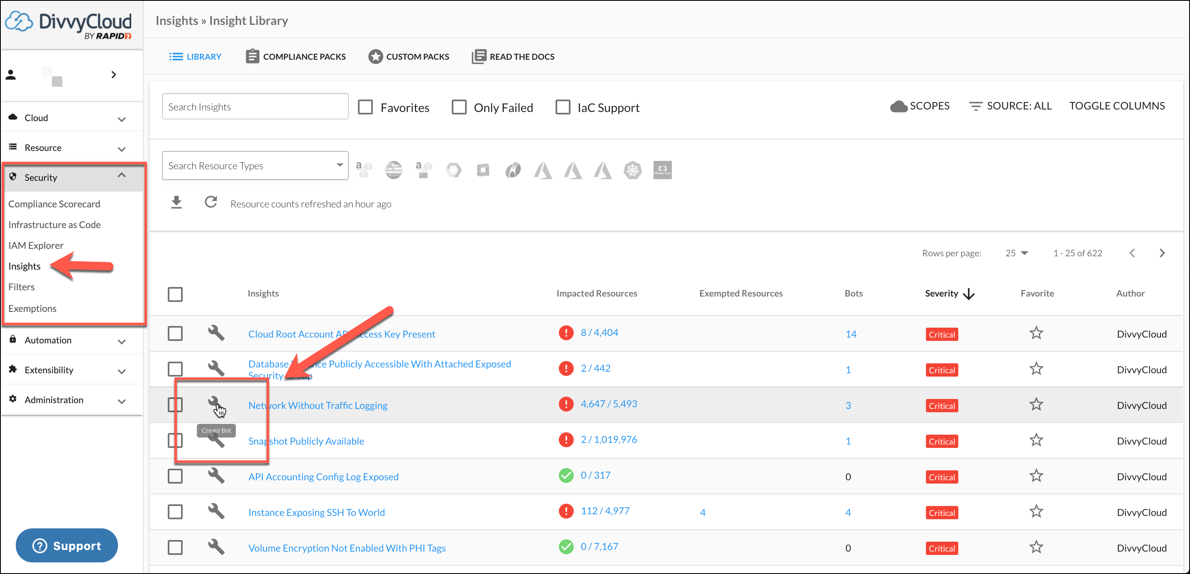Go to the previous page of insights
This screenshot has width=1190, height=574.
pos(1132,253)
